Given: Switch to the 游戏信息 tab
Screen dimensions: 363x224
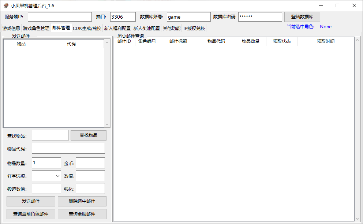Looking at the screenshot, I should pyautogui.click(x=11, y=28).
